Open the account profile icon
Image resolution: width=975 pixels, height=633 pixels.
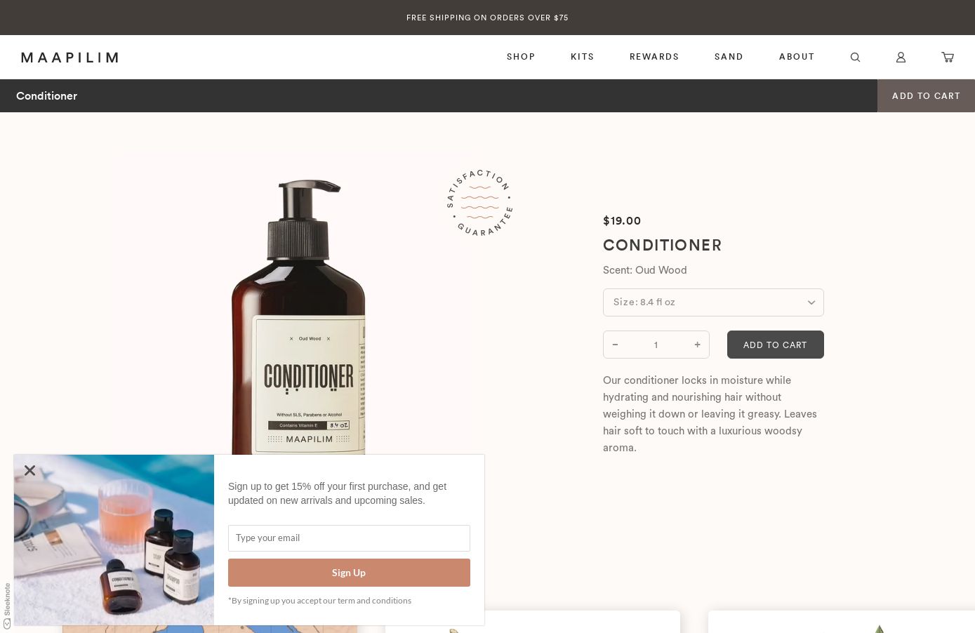(901, 58)
